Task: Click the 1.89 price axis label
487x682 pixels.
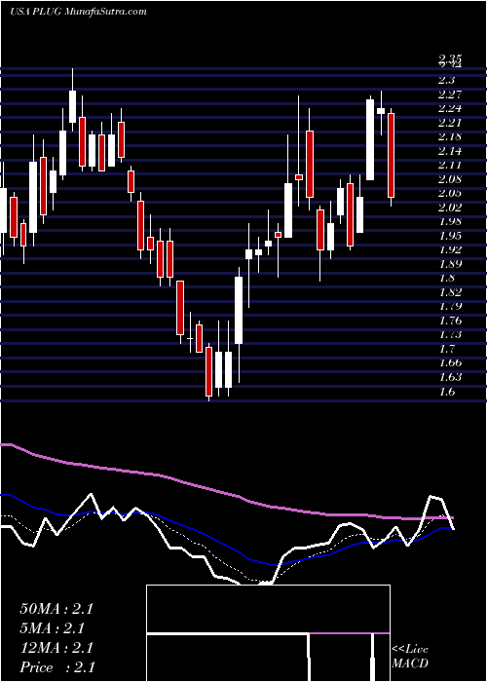Action: coord(450,264)
